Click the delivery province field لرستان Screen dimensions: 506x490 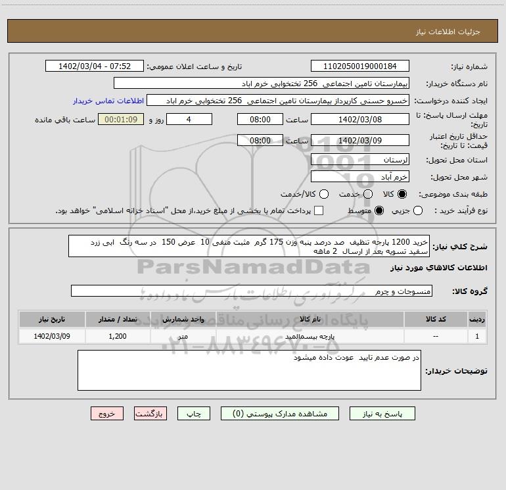360,159
